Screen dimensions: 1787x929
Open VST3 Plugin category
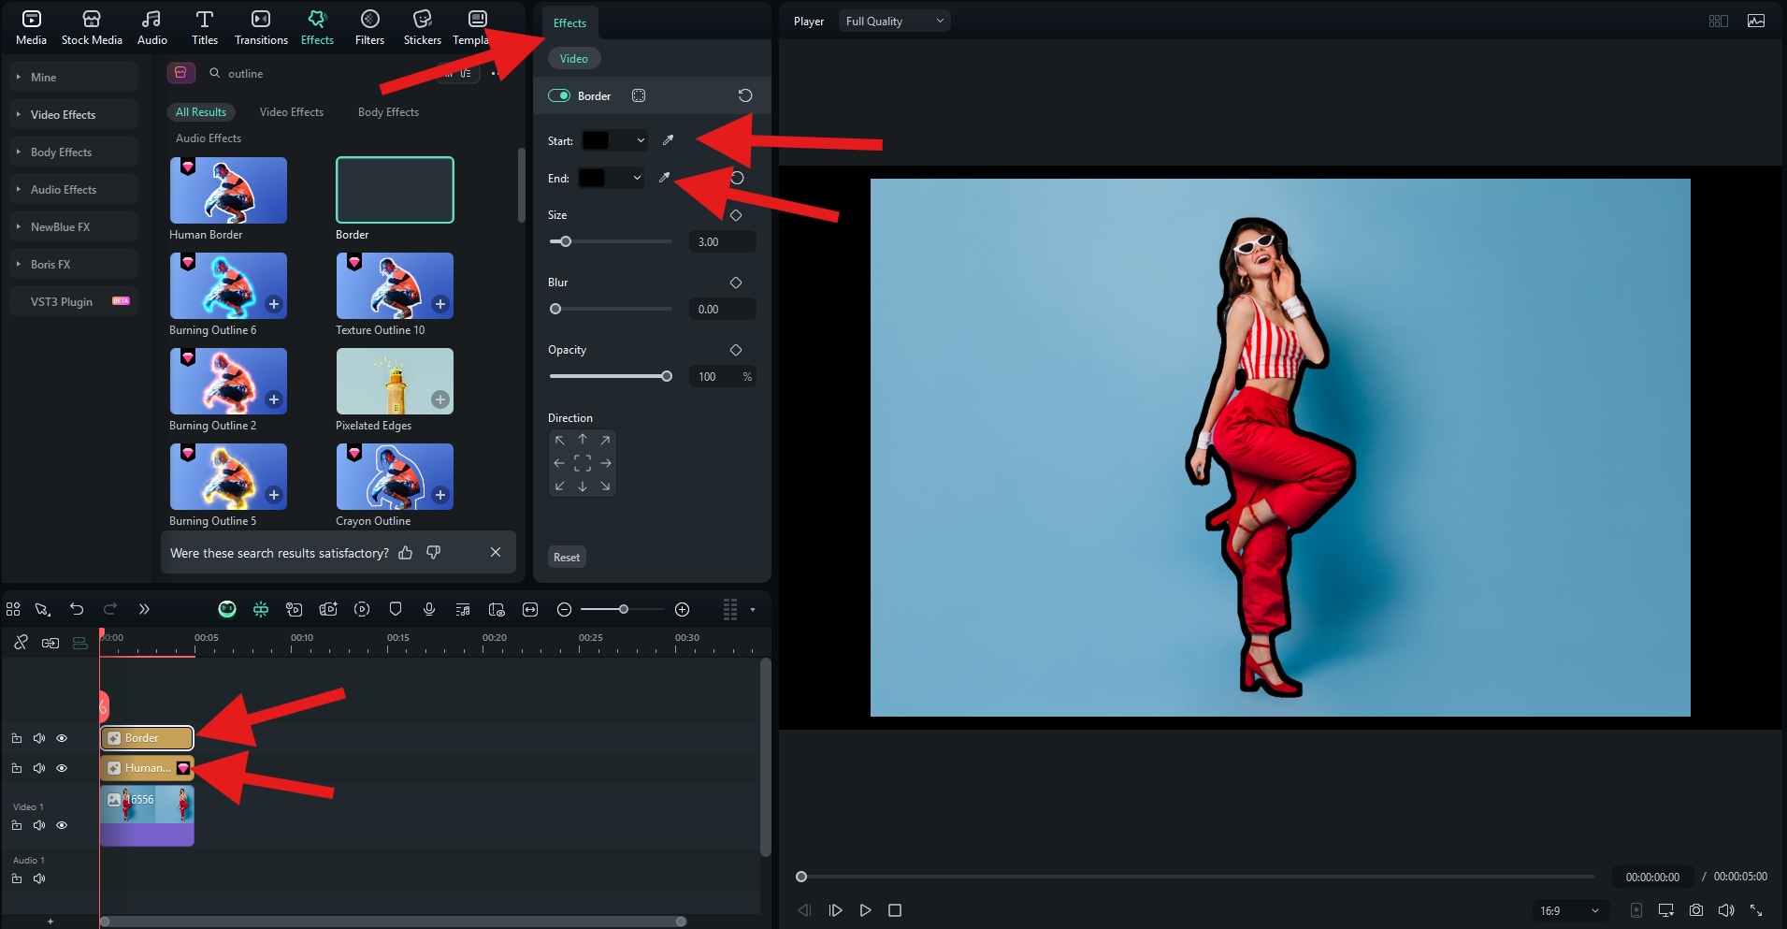tap(75, 301)
